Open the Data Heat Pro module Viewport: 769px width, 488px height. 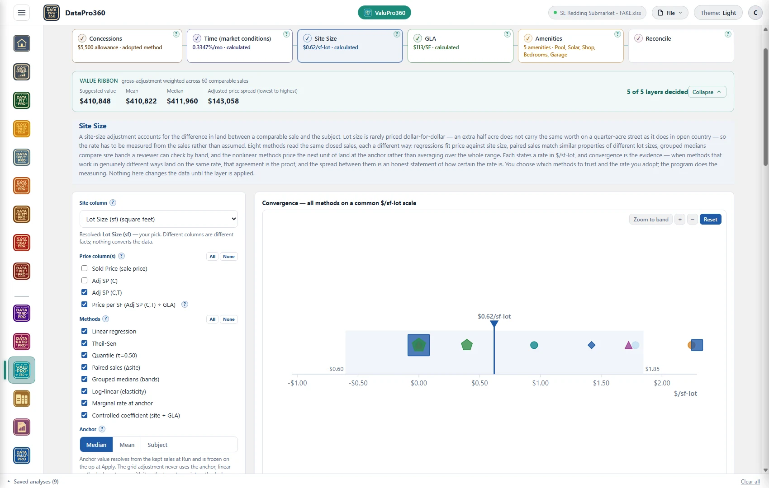coord(22,243)
